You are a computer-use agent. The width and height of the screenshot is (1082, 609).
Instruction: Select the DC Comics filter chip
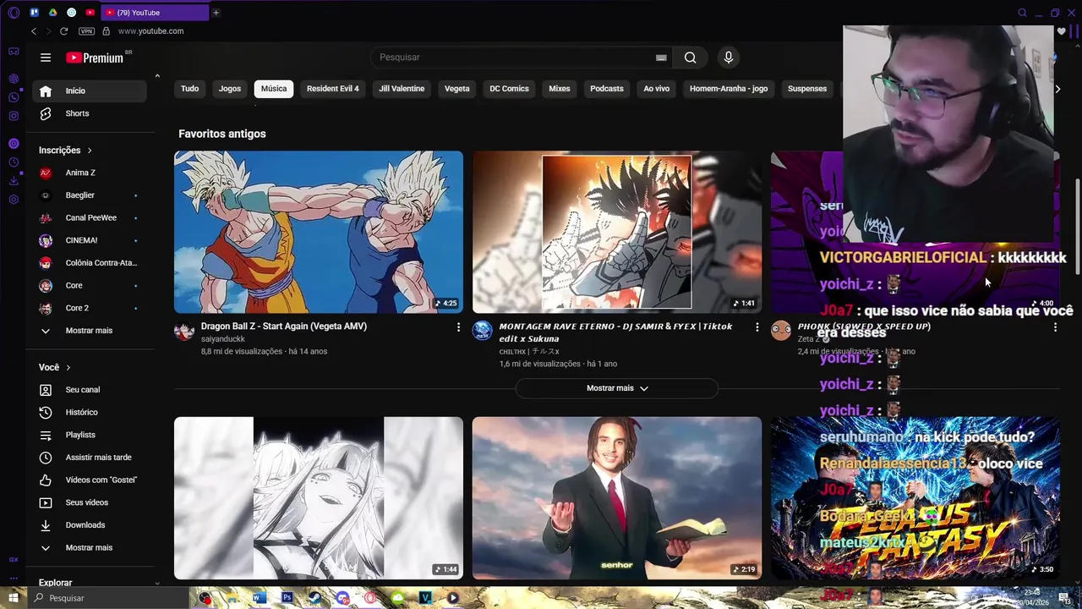pos(510,89)
